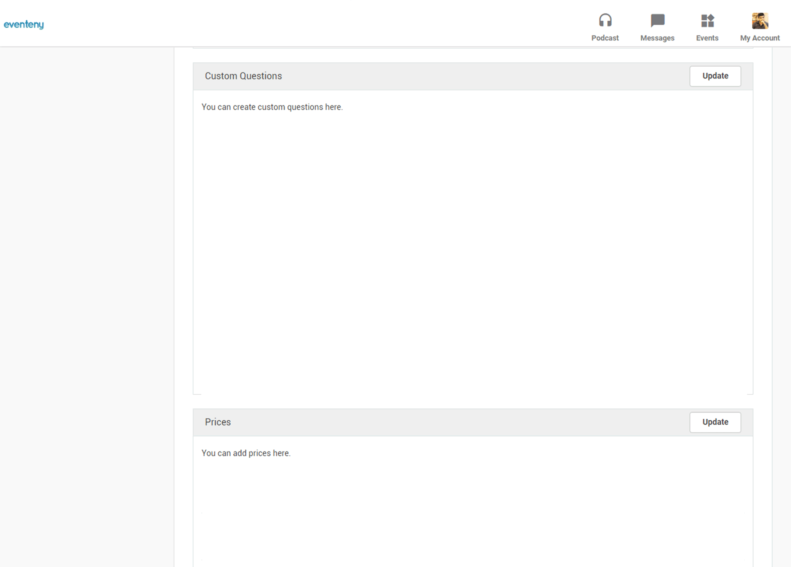Select the Messages text label in navigation
791x567 pixels.
pos(657,38)
